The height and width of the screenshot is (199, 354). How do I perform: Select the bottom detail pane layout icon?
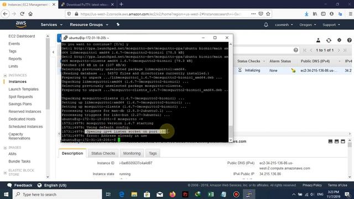pyautogui.click(x=330, y=142)
